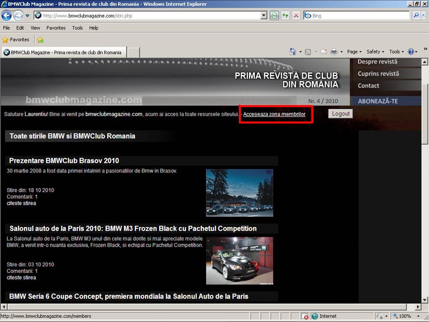Click the search magnifier icon
The height and width of the screenshot is (322, 429).
416,15
